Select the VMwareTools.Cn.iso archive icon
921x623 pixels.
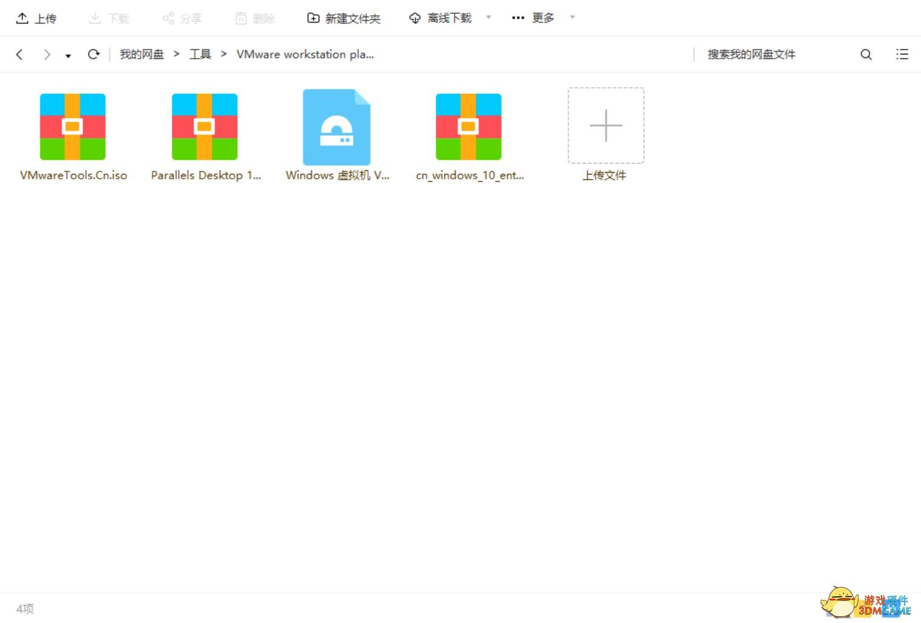point(73,127)
